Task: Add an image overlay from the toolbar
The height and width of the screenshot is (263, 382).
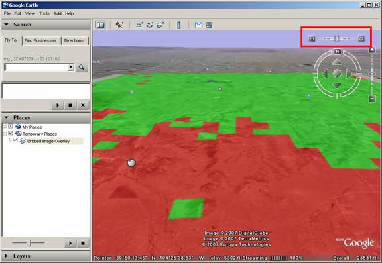Action: 160,25
